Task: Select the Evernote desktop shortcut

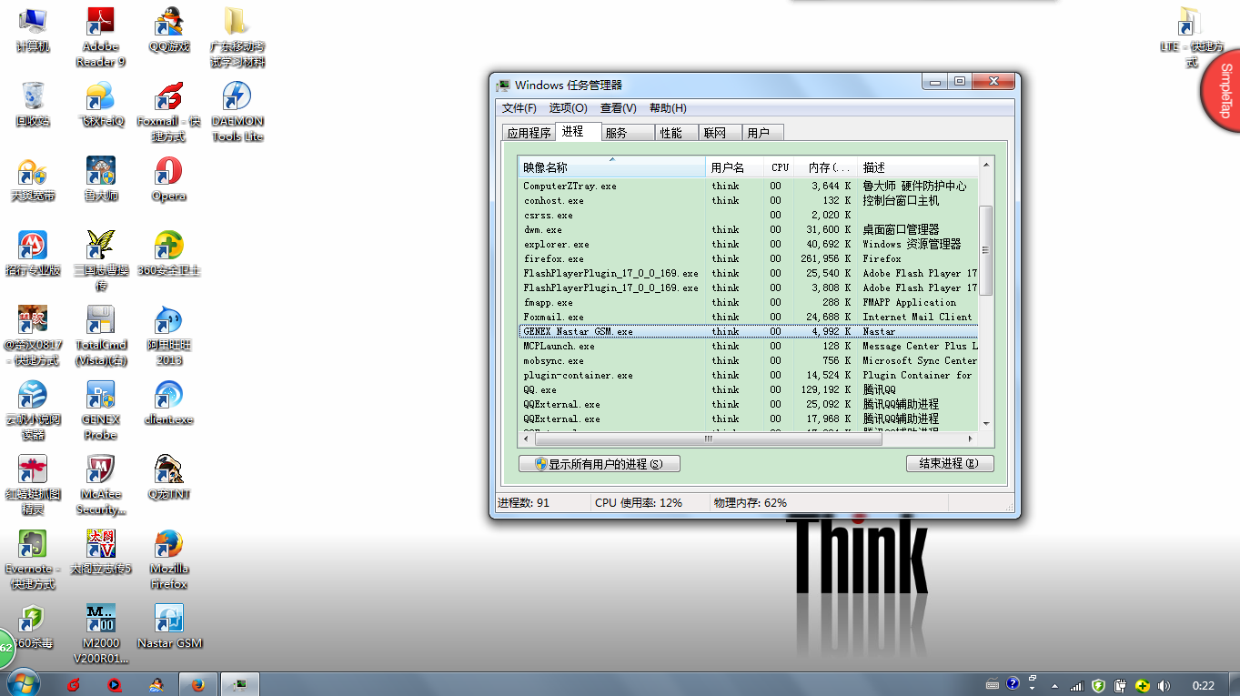Action: coord(33,560)
